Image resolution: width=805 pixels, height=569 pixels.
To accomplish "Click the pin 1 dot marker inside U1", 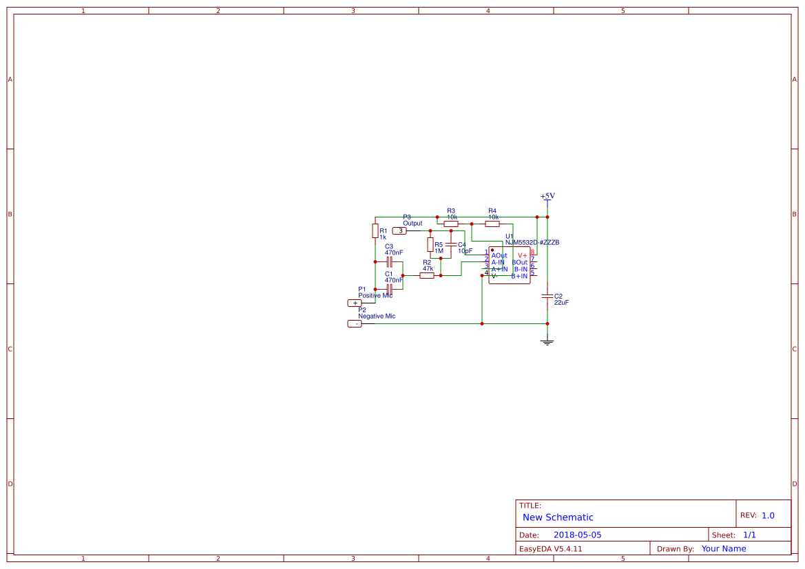I will [x=492, y=250].
